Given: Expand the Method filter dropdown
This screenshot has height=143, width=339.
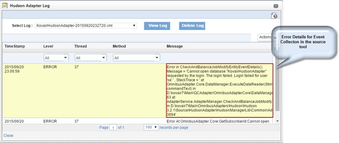Looking at the screenshot, I should click(x=136, y=58).
